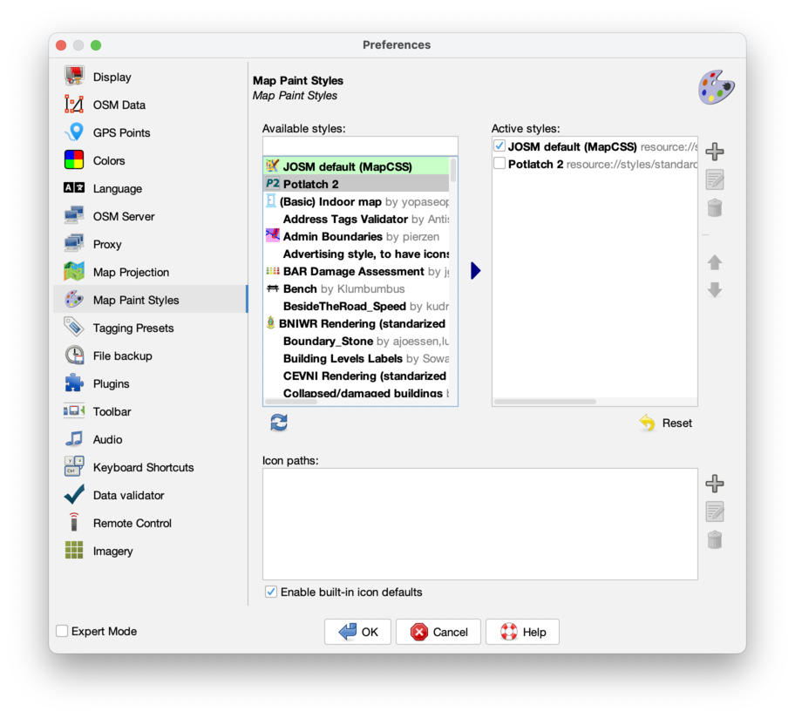The width and height of the screenshot is (795, 718).
Task: Uncheck the JOSM default (MapCSS) active style
Action: point(499,146)
